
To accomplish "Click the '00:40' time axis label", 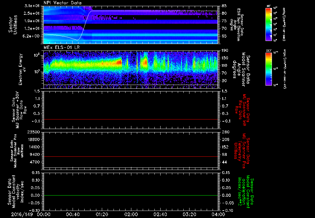I will coord(73,214).
